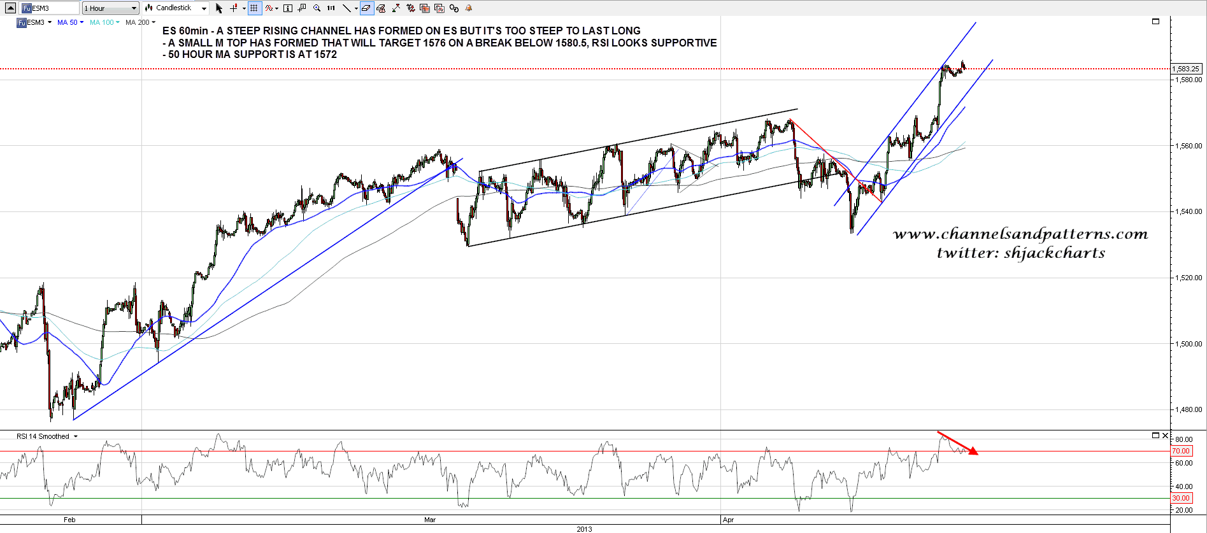Collapse toolbar with the up-arrow button

pyautogui.click(x=10, y=8)
